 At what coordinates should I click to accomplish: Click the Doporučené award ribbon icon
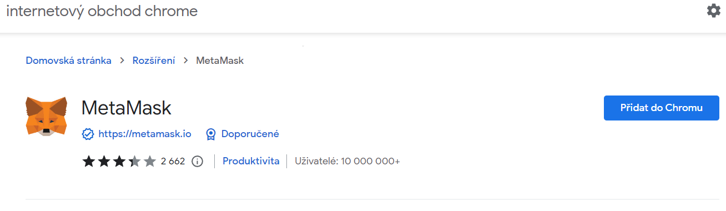click(x=211, y=134)
